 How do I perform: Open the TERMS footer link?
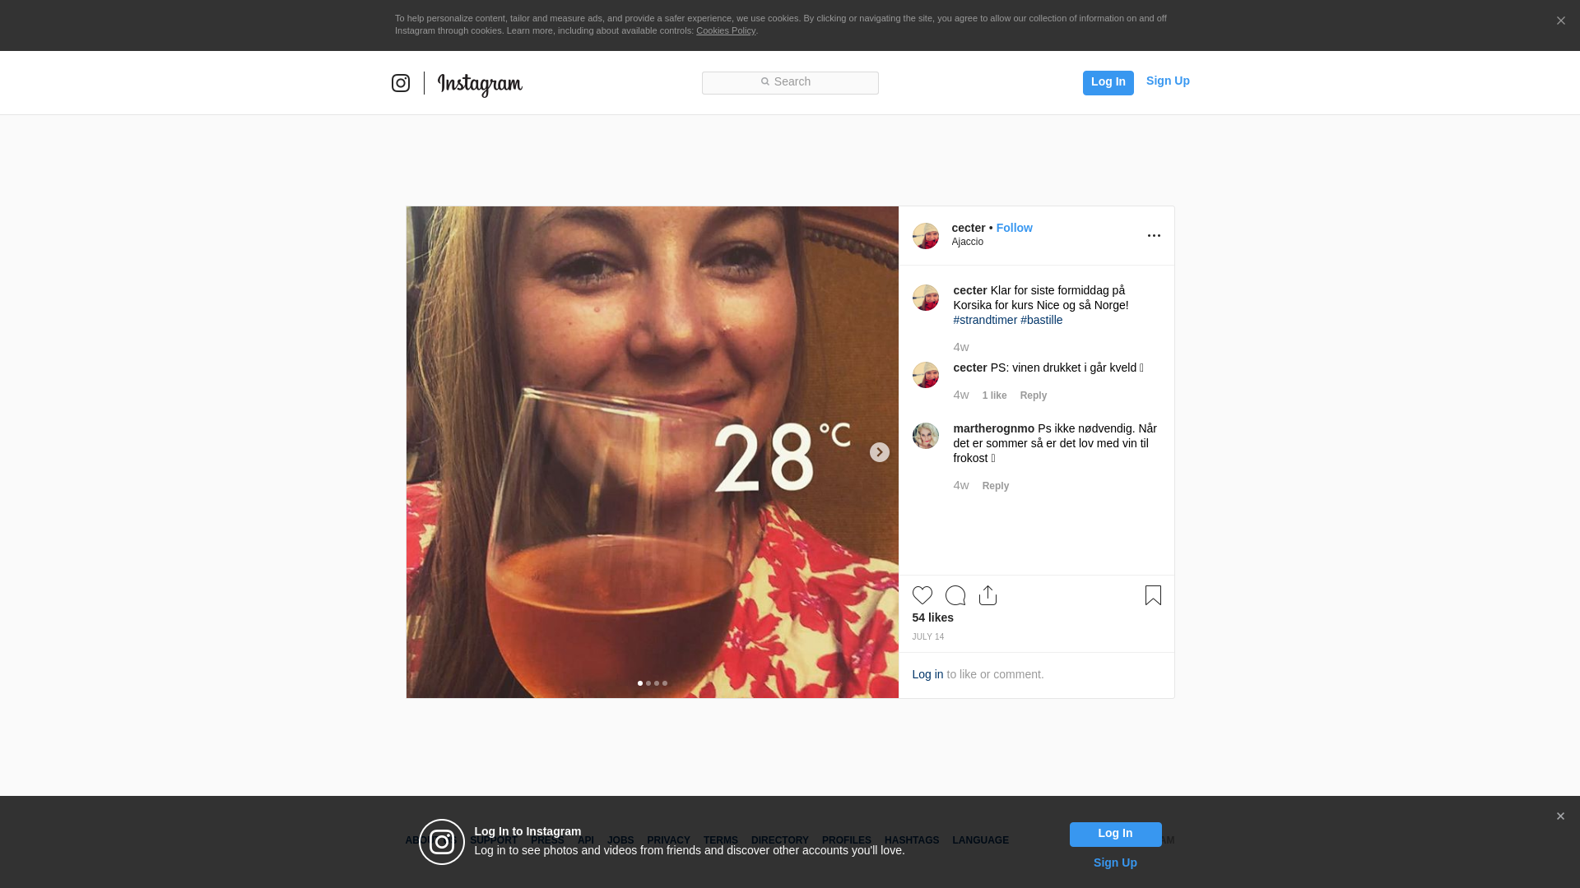coord(721,840)
